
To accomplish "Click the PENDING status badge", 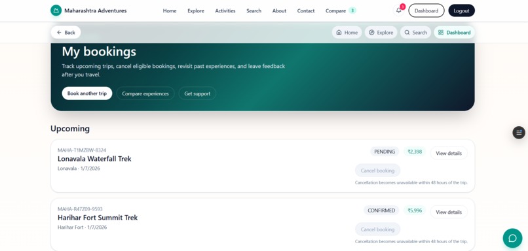I will click(385, 152).
